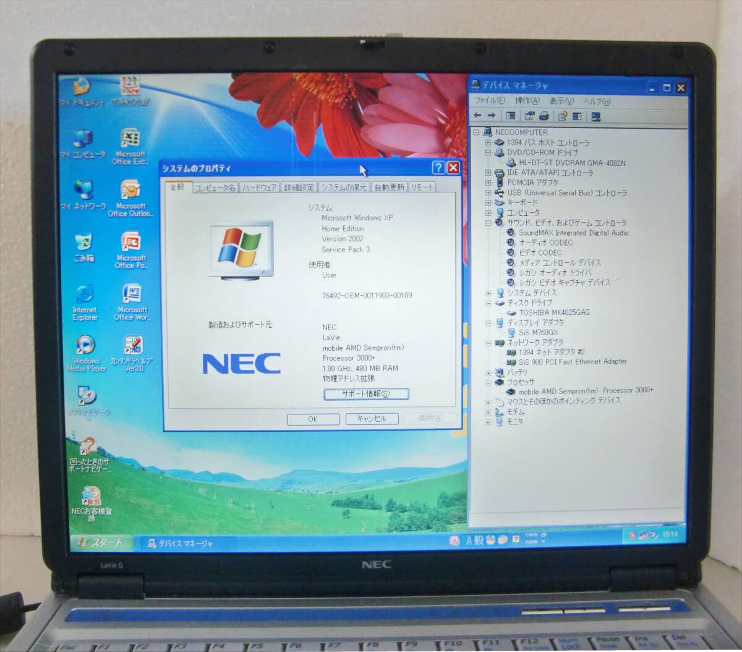Select mobile AMD Sempron Processor 3000+ entry
742x652 pixels.
[x=580, y=391]
